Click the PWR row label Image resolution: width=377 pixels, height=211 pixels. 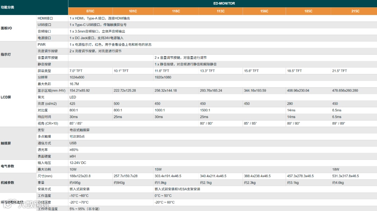42,45
